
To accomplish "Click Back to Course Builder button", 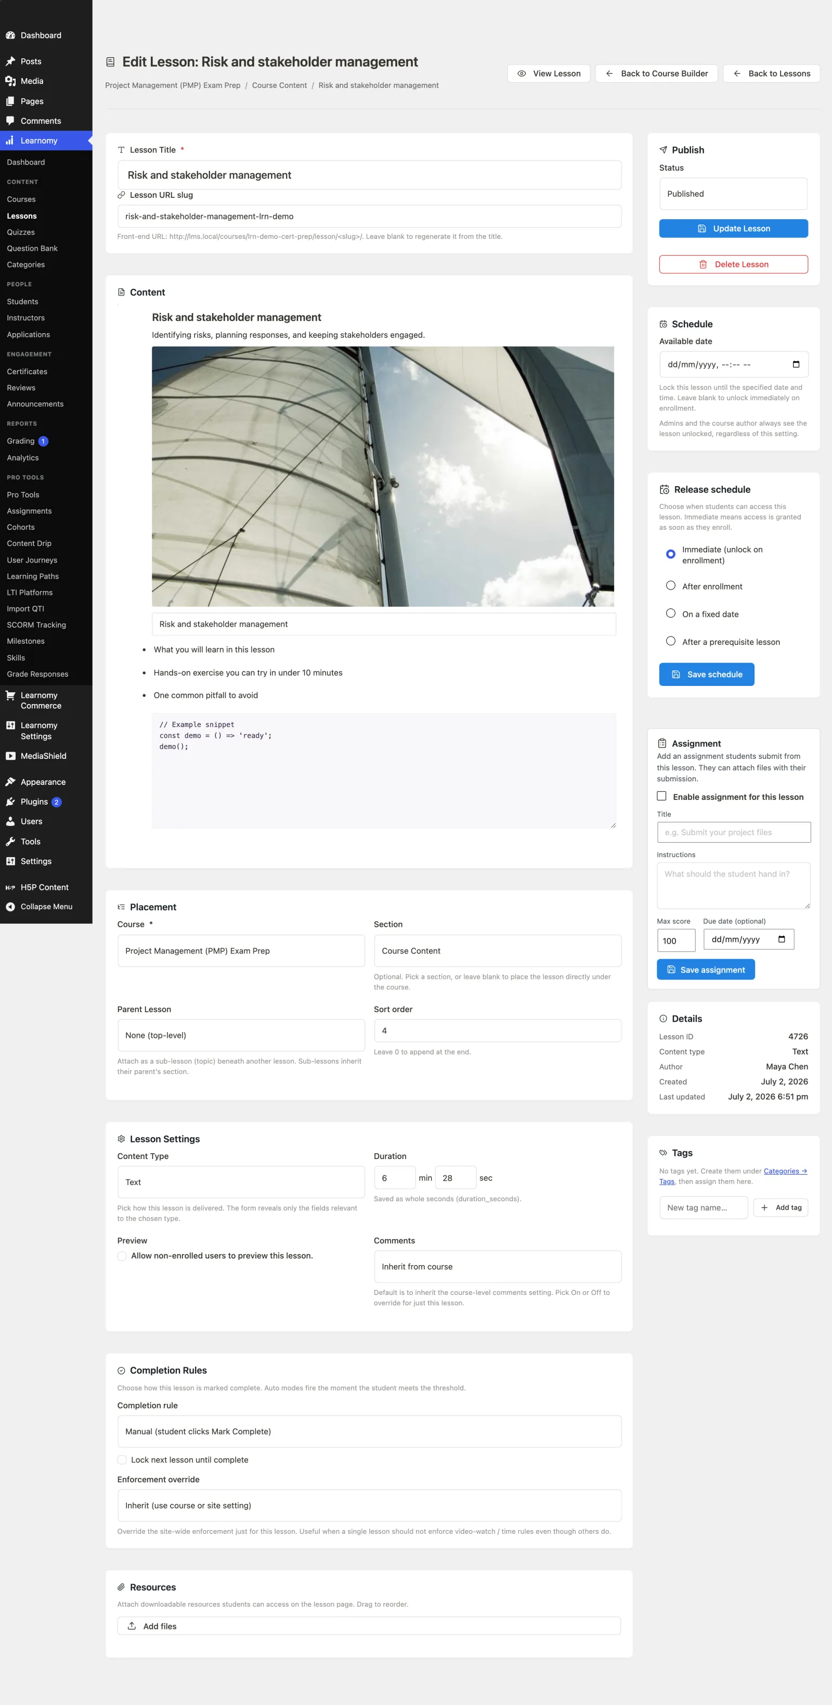I will (x=656, y=73).
